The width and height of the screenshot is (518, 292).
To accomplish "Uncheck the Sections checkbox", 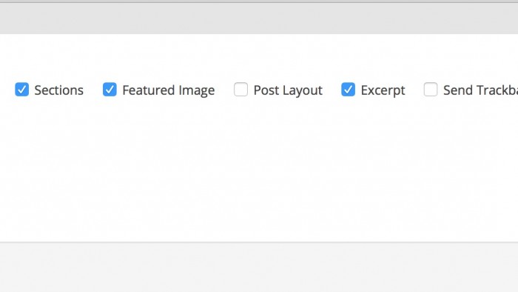I will (21, 90).
